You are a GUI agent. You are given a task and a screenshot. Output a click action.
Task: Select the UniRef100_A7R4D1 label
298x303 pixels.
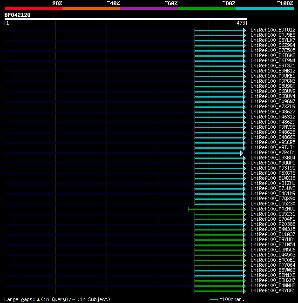point(273,152)
